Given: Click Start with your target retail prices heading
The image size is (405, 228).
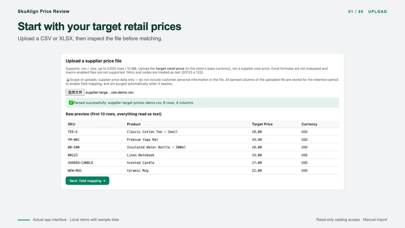Looking at the screenshot, I should [x=99, y=26].
